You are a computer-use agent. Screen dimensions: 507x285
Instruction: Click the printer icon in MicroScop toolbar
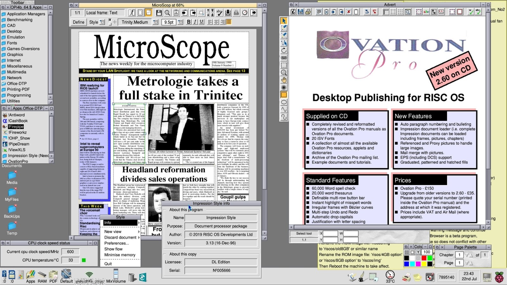point(236,13)
